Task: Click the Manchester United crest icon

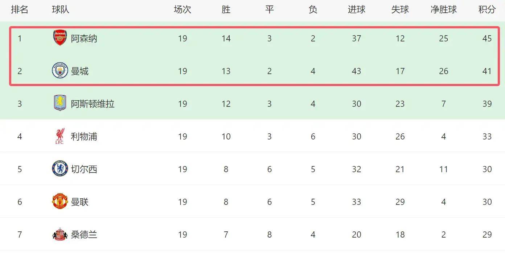Action: tap(60, 202)
